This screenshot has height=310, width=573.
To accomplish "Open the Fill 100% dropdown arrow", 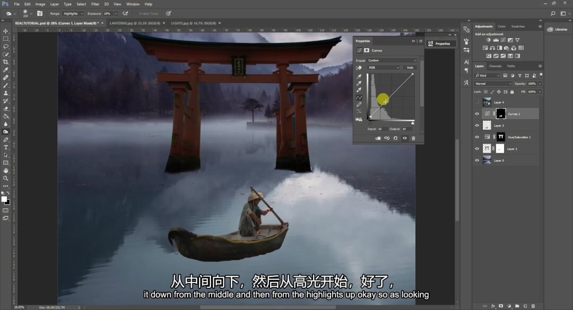I will 540,92.
